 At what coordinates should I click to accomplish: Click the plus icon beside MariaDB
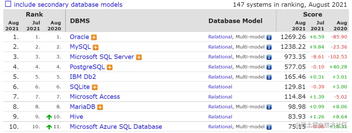click(100, 107)
